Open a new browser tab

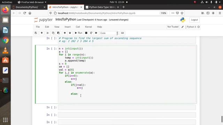[x=123, y=7]
